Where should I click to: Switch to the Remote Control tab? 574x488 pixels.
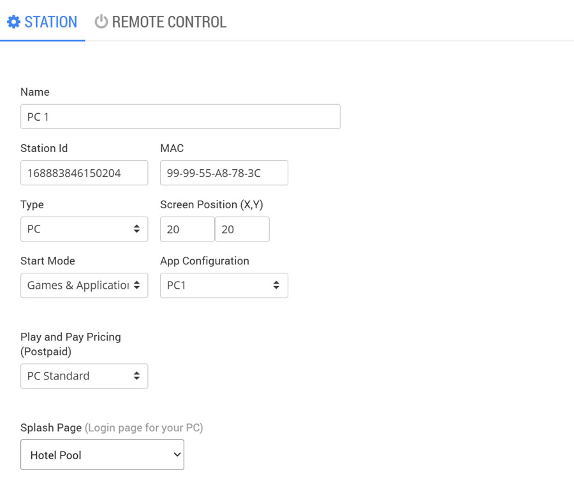tap(168, 22)
